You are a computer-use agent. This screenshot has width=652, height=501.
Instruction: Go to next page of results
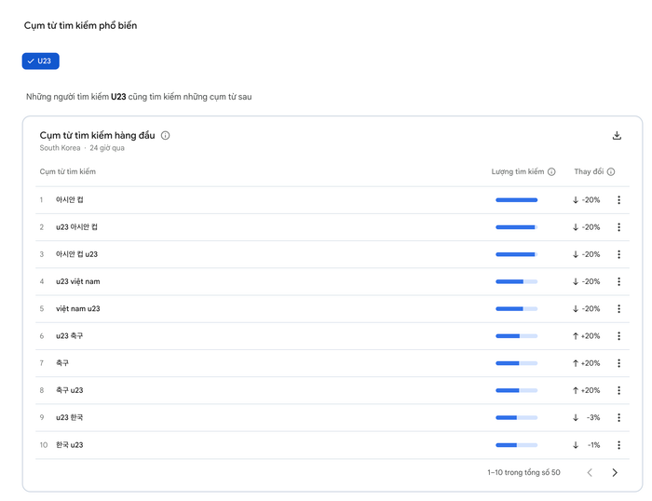point(615,473)
